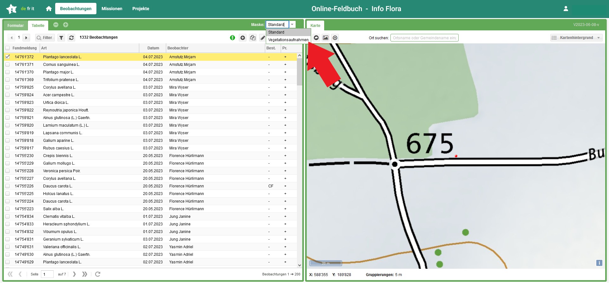Click the red observation point on map
Screen dimensions: 609x283
(x=456, y=156)
